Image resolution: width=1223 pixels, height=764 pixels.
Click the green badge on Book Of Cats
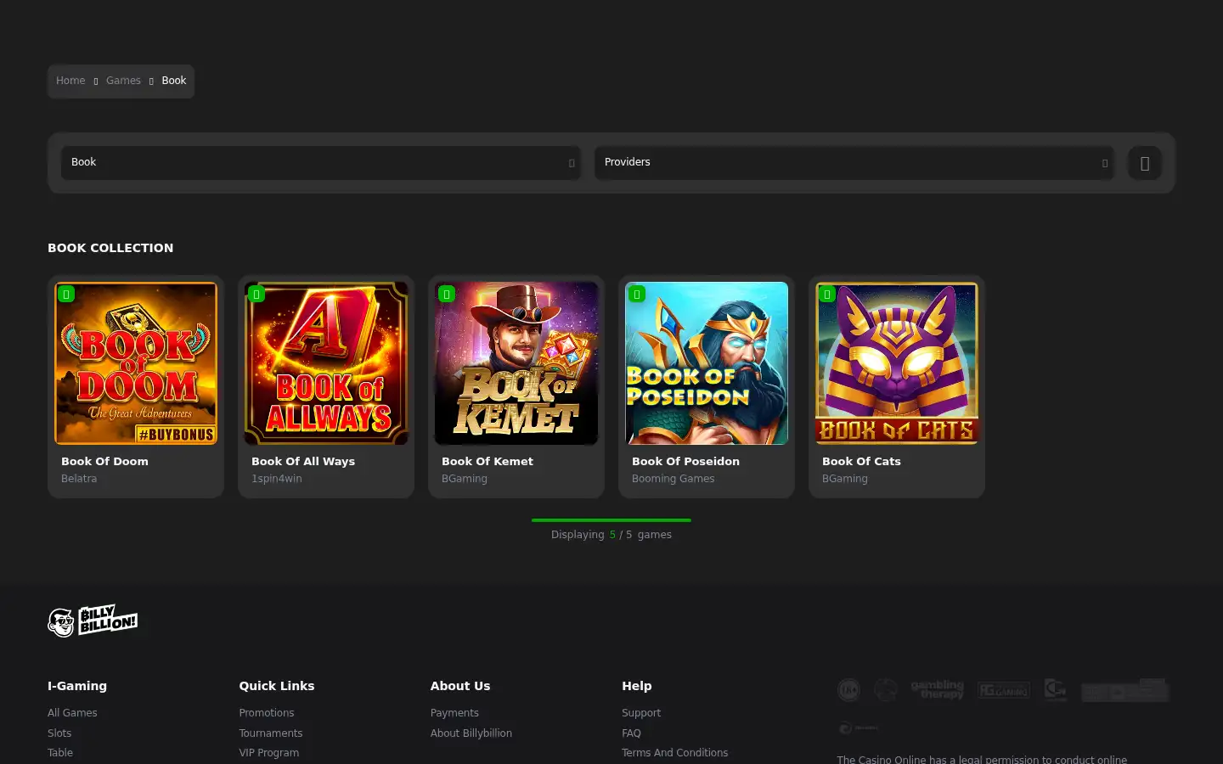click(x=827, y=294)
